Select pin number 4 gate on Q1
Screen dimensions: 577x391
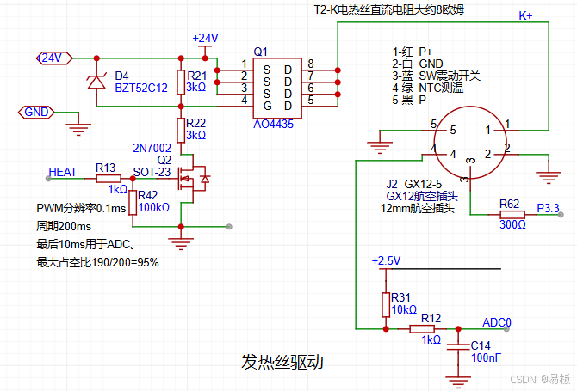[245, 100]
